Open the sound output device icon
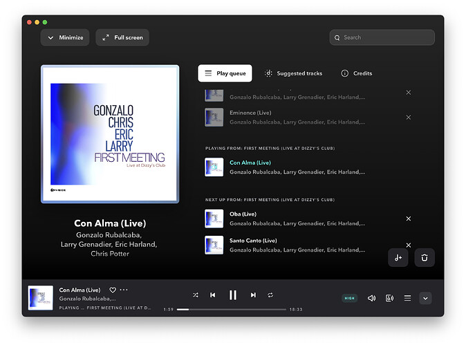Image resolution: width=466 pixels, height=345 pixels. pos(389,298)
